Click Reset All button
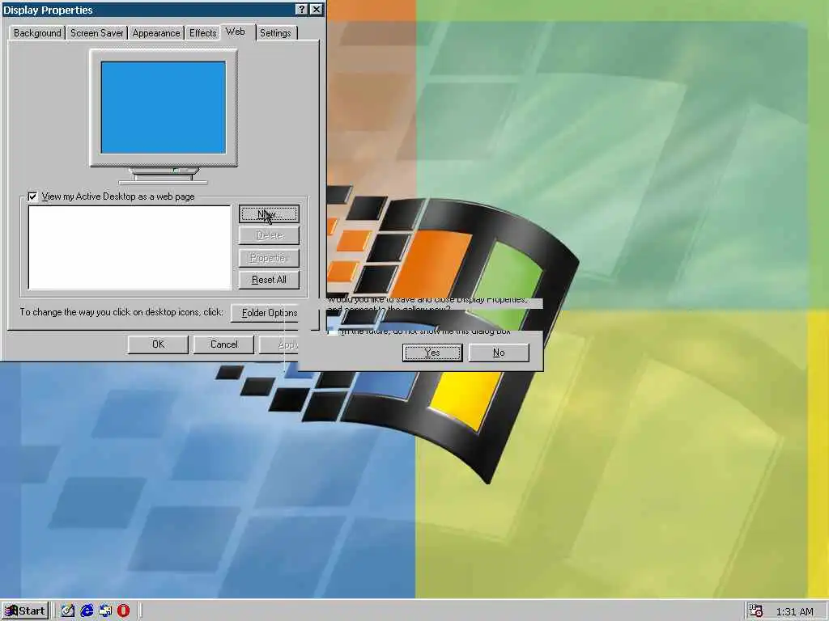The width and height of the screenshot is (829, 621). click(x=269, y=279)
